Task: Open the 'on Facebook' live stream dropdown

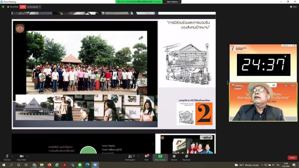Action: (x=34, y=7)
